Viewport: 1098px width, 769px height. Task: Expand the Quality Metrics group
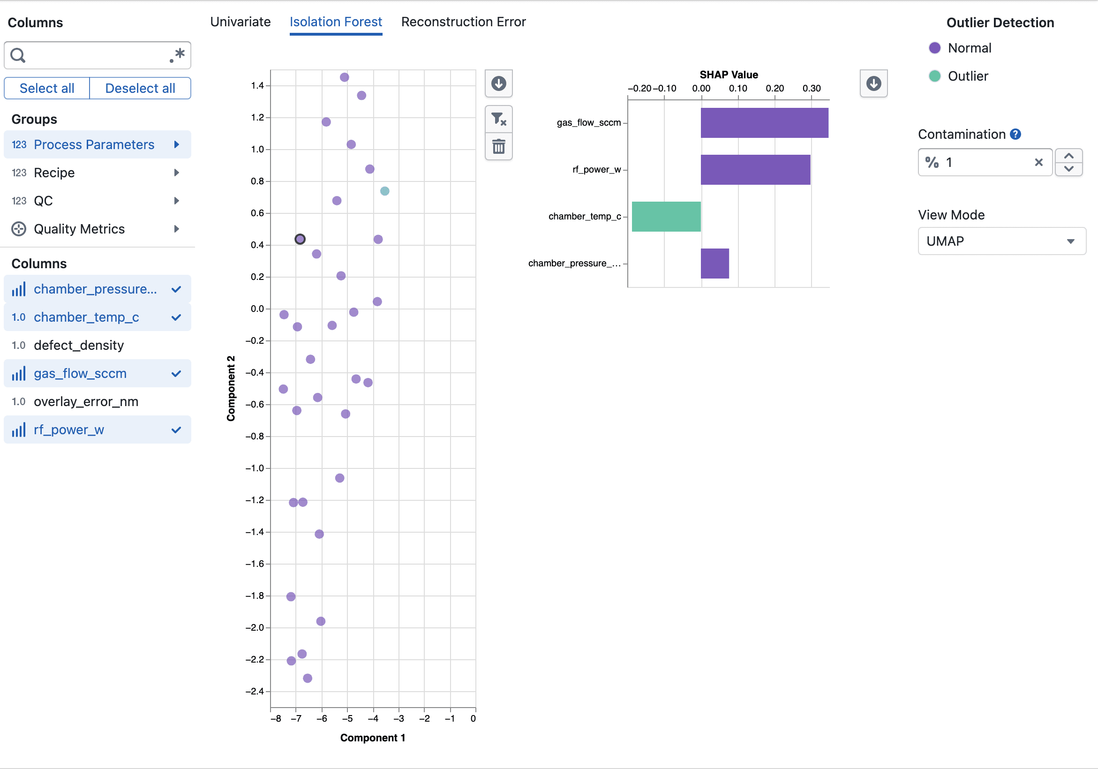click(176, 229)
